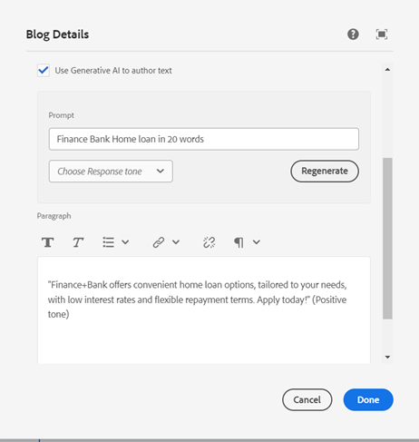Screen dimensions: 419x442
Task: Click the generated paragraph text area
Action: (204, 310)
